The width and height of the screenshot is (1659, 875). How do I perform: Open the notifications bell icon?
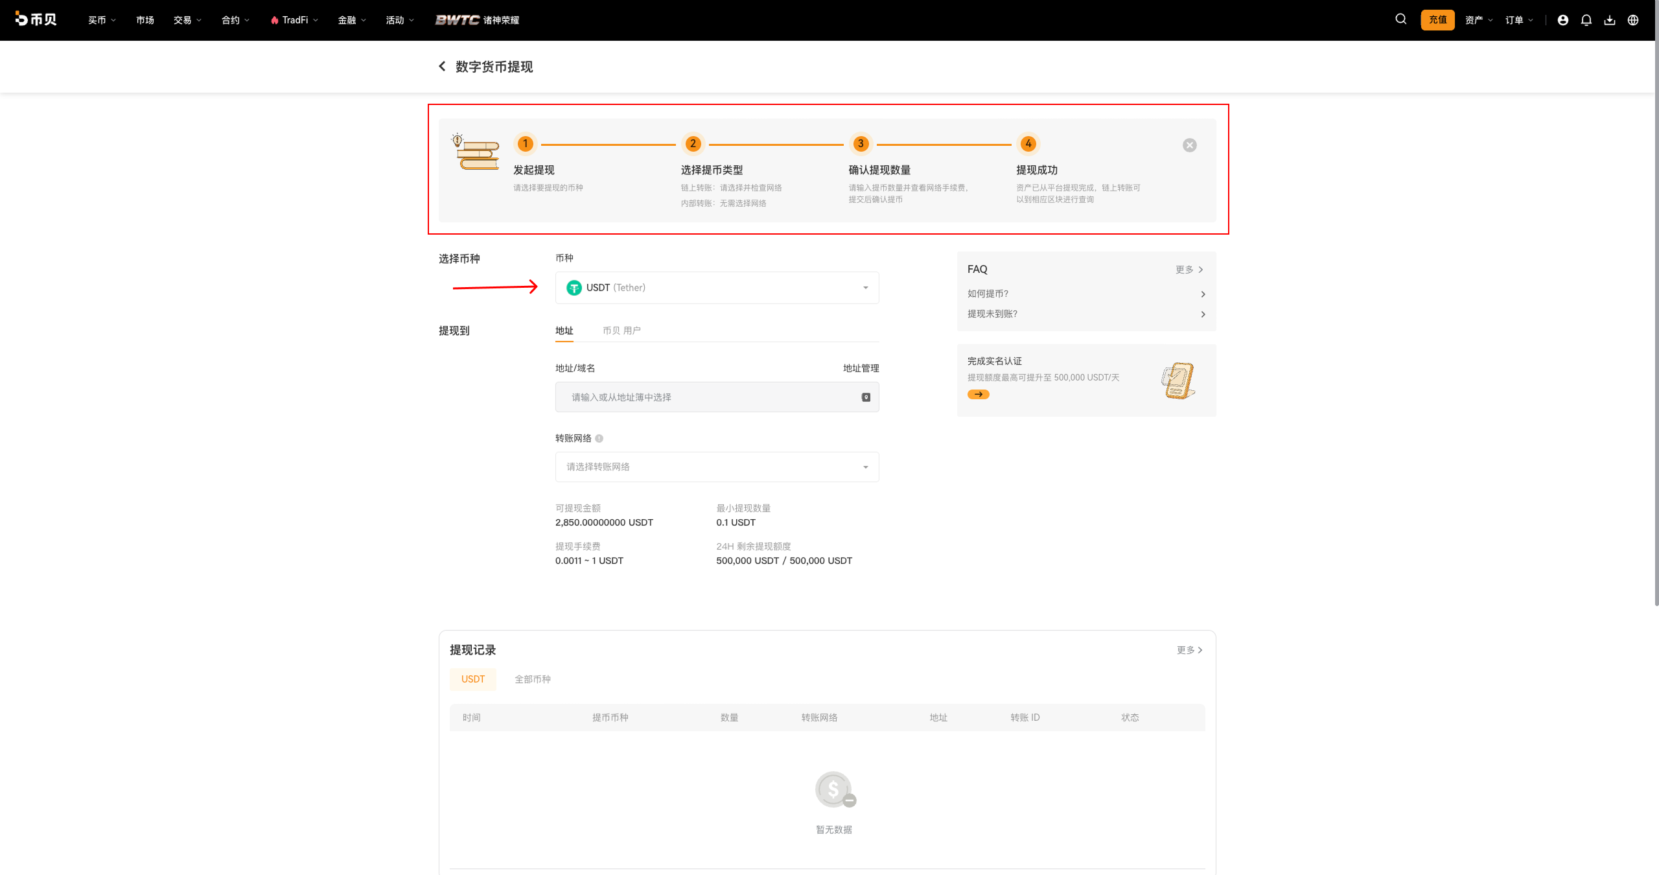[x=1586, y=20]
